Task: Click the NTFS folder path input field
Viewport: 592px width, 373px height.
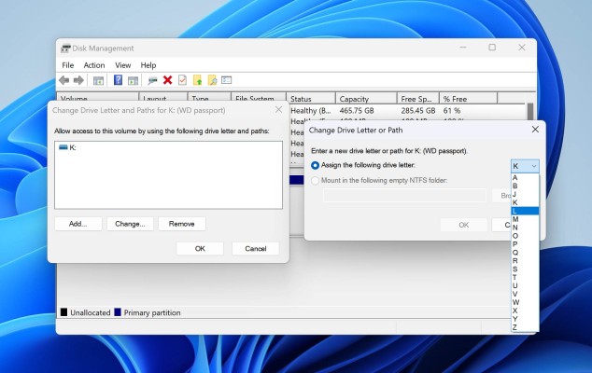Action: point(404,196)
